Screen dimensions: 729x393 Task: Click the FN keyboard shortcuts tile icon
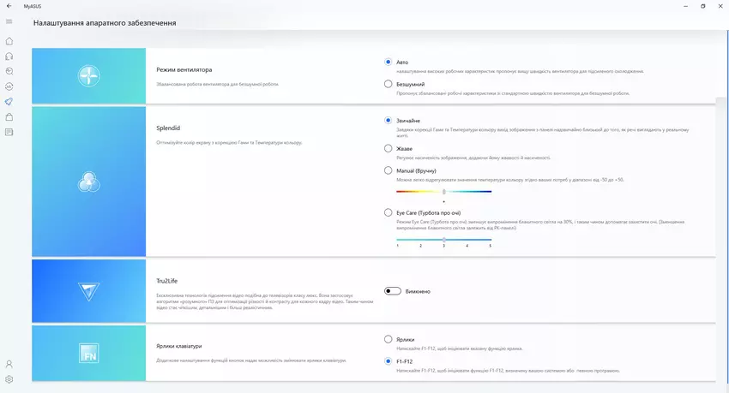[x=89, y=352]
